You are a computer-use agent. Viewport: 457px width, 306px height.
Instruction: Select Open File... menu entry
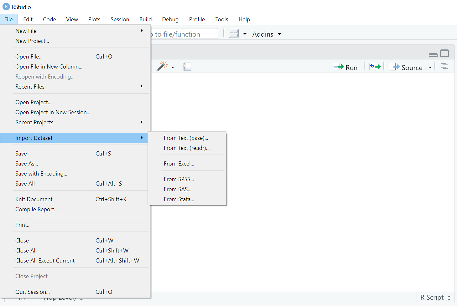[75, 56]
